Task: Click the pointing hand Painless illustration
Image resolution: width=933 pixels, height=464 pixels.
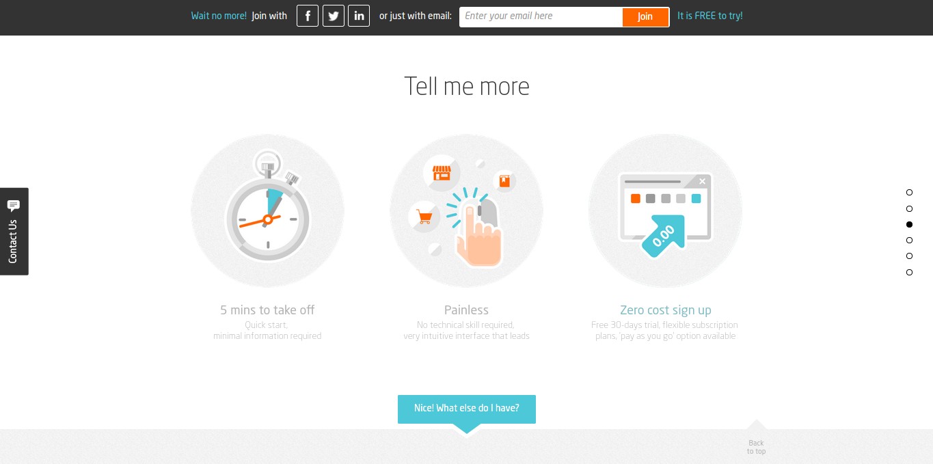Action: [x=467, y=210]
